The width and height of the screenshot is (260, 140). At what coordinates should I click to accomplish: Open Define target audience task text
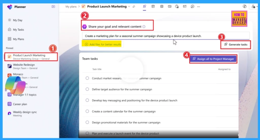122,89
